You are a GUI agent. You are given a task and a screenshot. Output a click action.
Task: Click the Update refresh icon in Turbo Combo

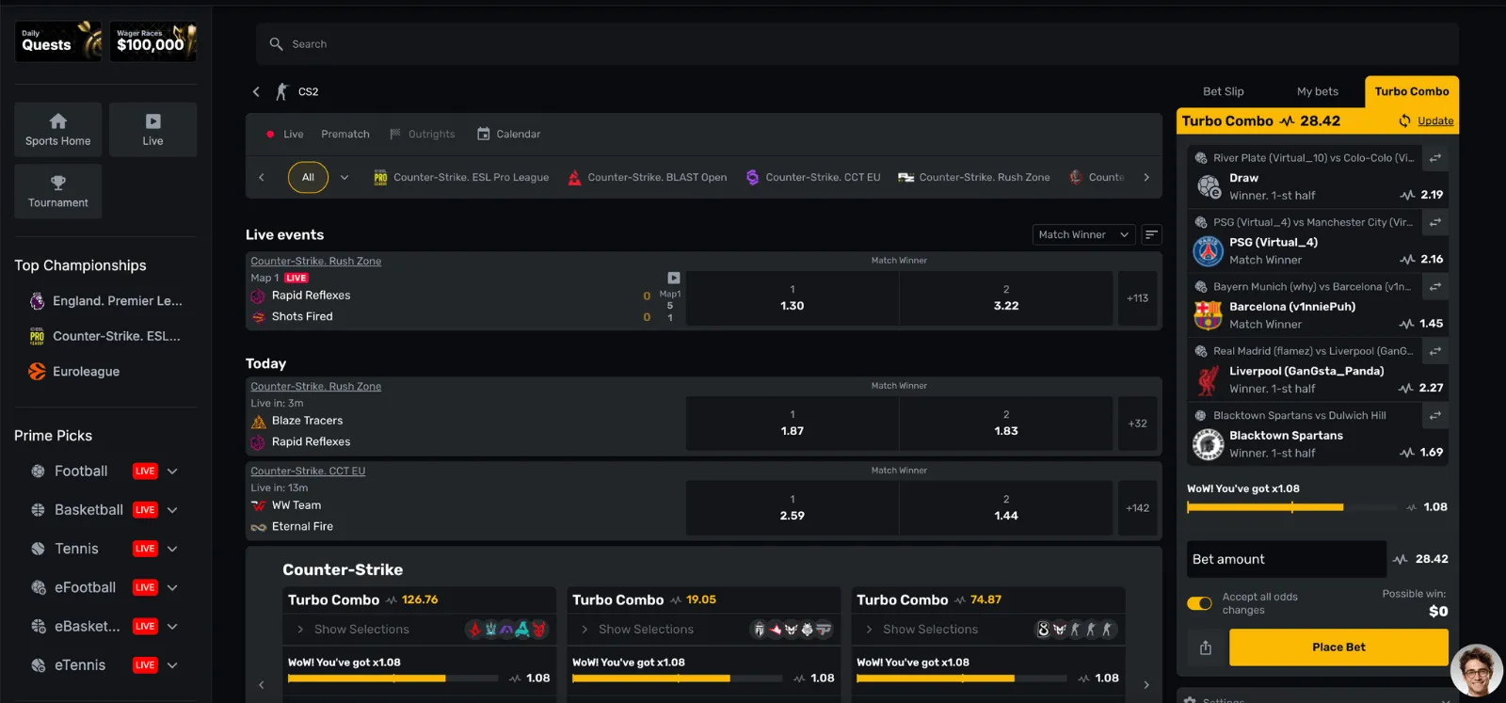1404,121
